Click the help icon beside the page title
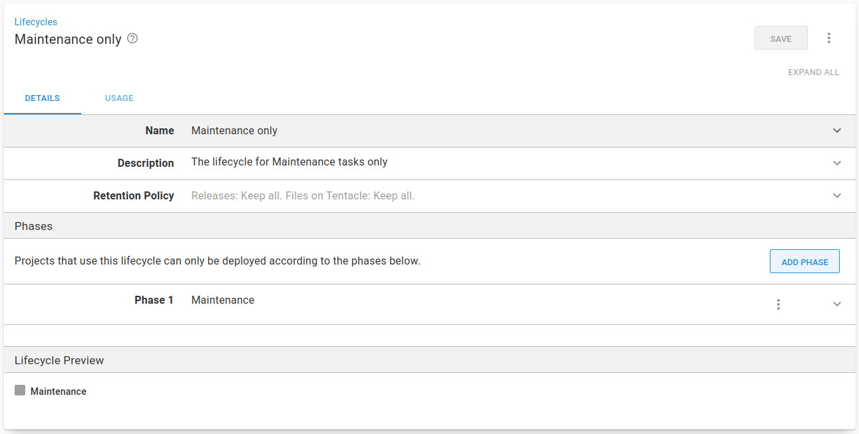859x434 pixels. [132, 39]
